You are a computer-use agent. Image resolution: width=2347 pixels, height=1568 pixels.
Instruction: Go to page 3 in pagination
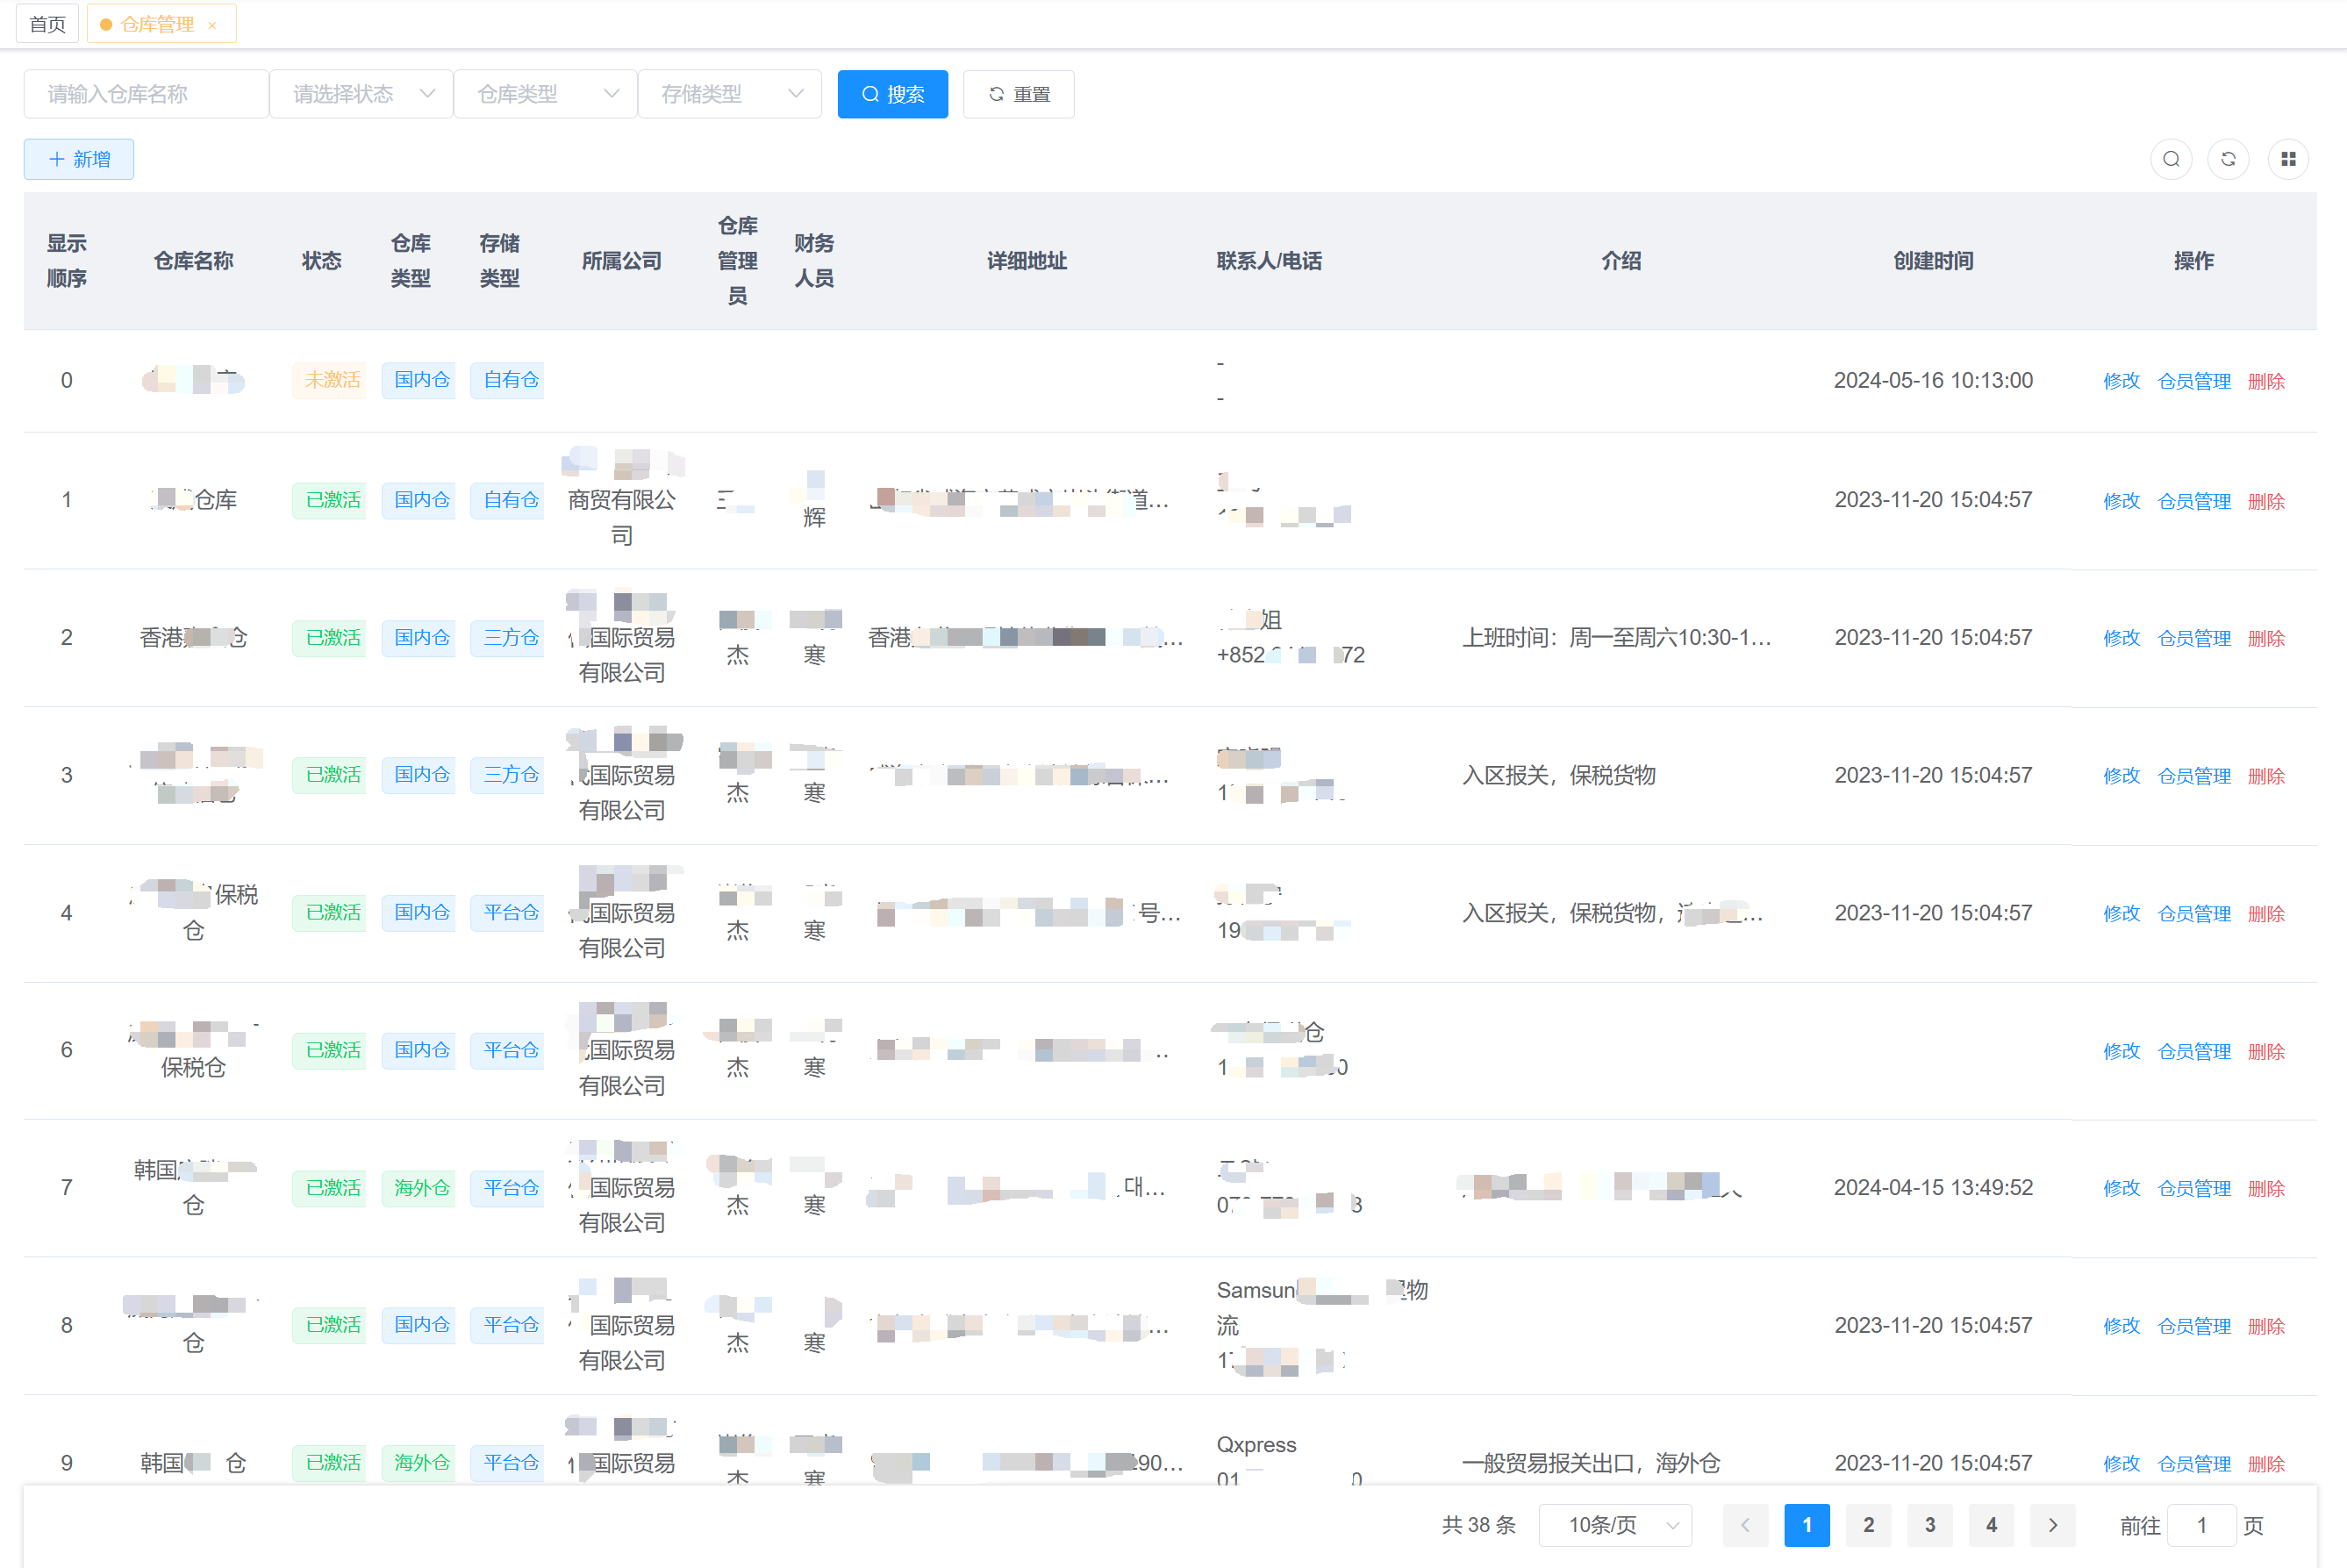(x=1929, y=1525)
